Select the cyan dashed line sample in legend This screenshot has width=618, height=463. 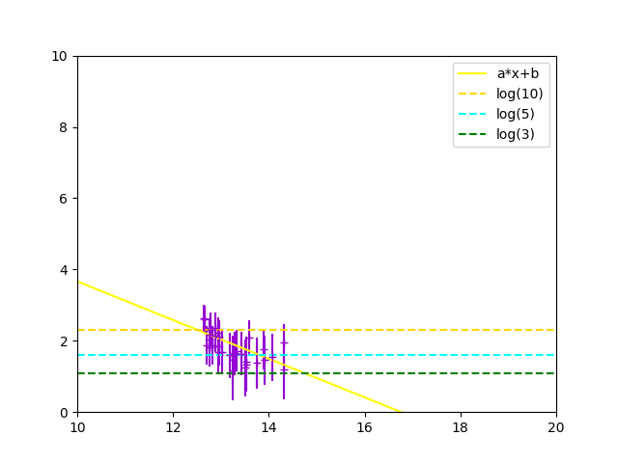click(x=472, y=114)
